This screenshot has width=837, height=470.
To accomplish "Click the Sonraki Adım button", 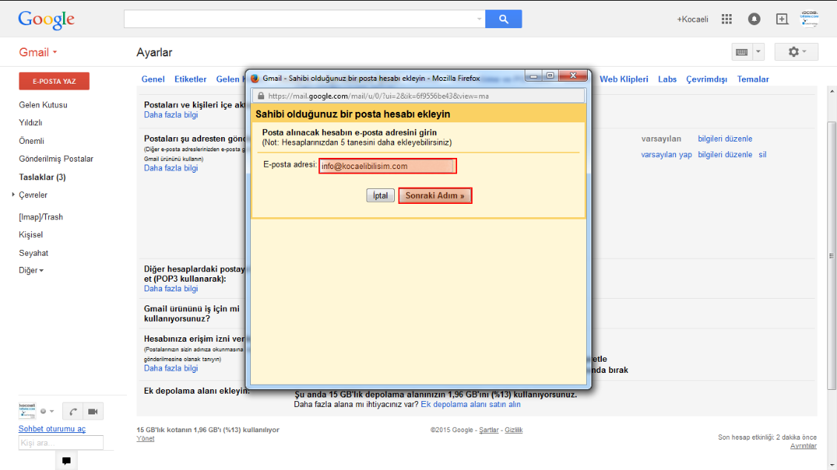I will [435, 196].
